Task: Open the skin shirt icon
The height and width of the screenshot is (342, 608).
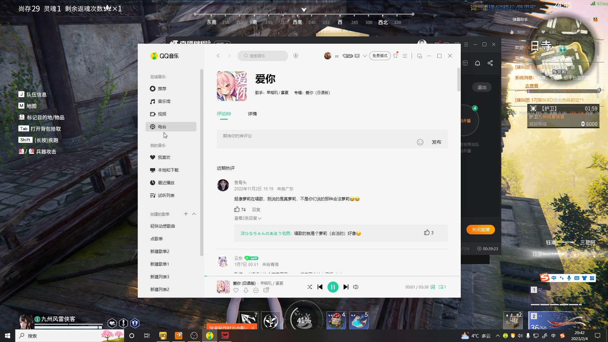Action: coord(396,56)
